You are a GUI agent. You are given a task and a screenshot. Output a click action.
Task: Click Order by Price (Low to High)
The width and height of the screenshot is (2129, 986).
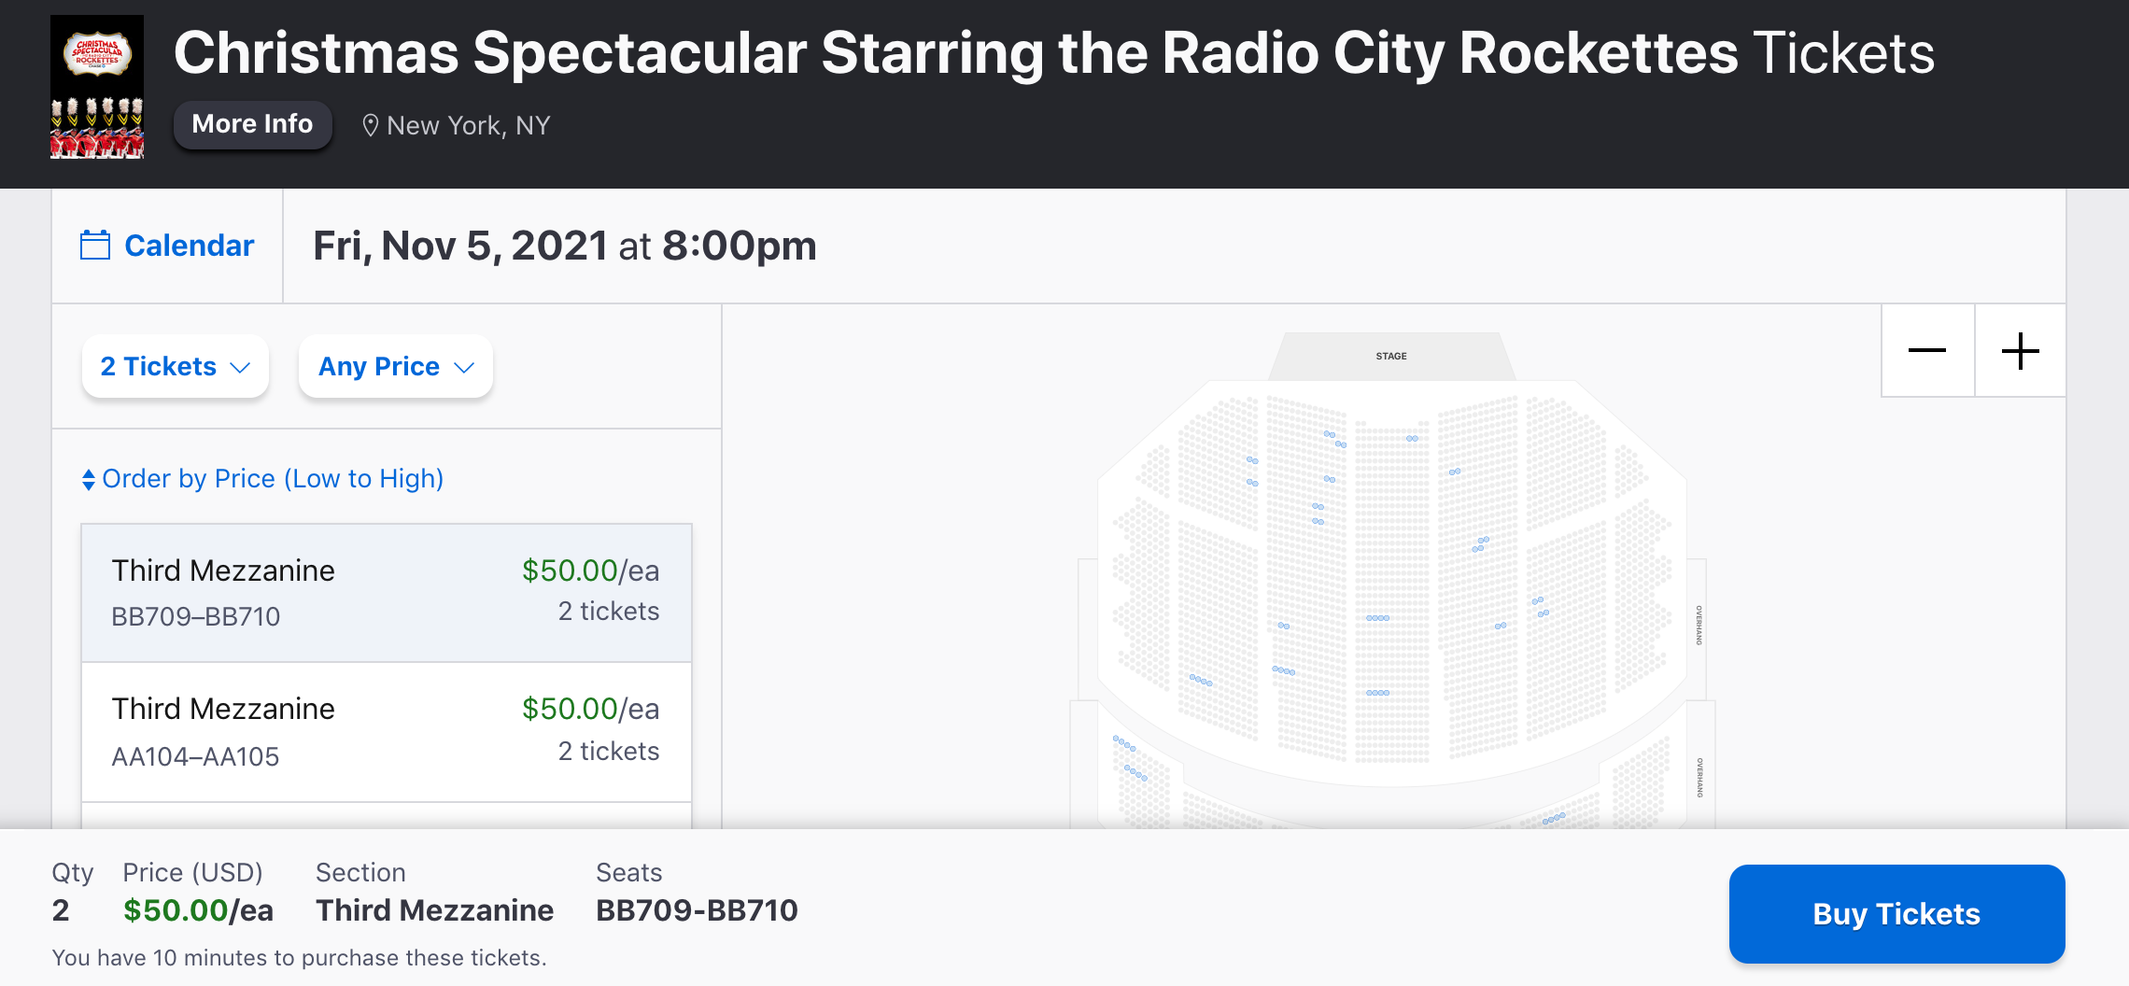click(273, 478)
